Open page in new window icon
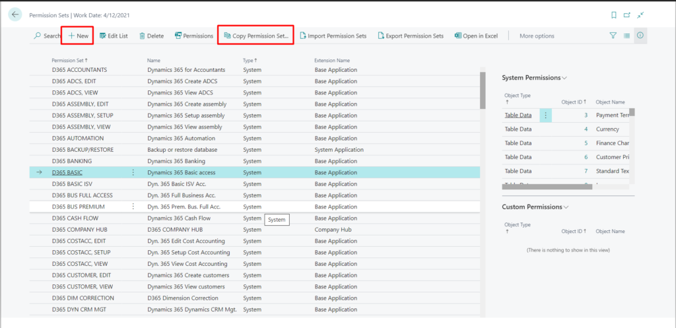The height and width of the screenshot is (328, 676). pos(627,15)
